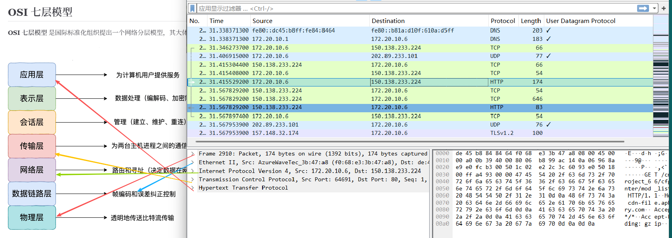
Task: Expand the Frame 2910 tree row
Action: [x=192, y=154]
